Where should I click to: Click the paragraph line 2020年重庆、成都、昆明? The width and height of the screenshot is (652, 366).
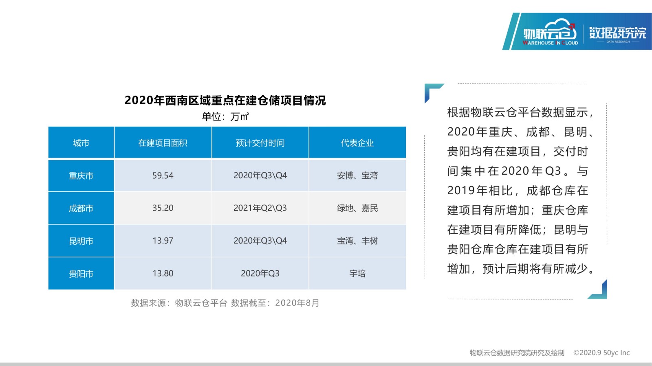pos(520,132)
